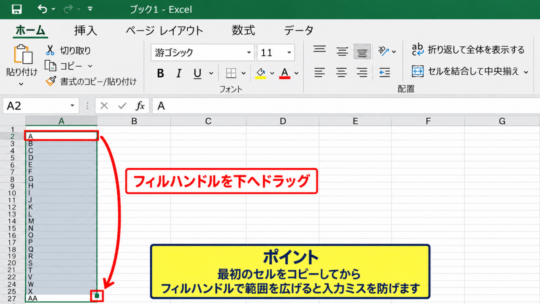Apply red font color A
The image size is (540, 304).
tap(285, 73)
